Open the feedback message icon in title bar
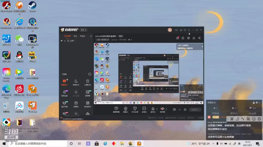Viewport: 263px width, 147px height. [x=176, y=30]
